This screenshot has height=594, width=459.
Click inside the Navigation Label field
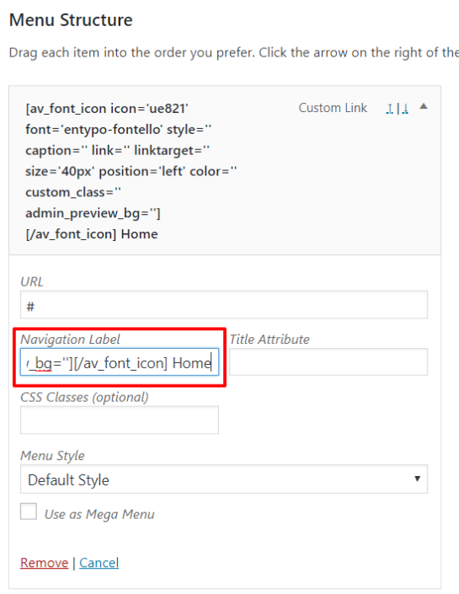pos(120,362)
